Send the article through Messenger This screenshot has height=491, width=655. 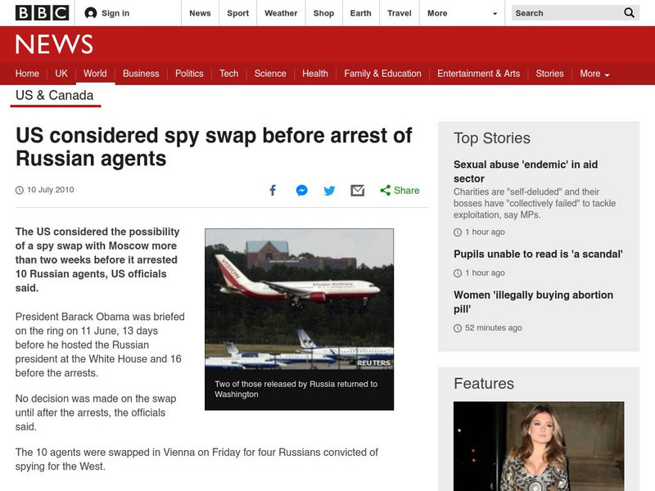click(x=300, y=190)
